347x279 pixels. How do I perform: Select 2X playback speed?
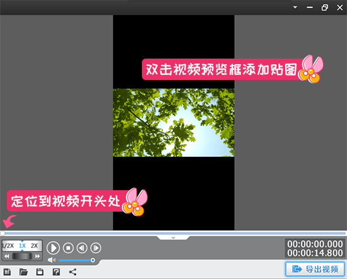pyautogui.click(x=34, y=246)
